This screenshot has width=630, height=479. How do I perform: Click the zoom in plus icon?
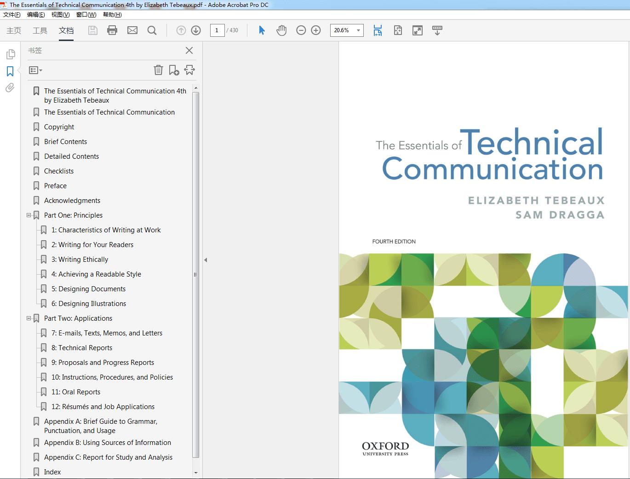coord(316,30)
